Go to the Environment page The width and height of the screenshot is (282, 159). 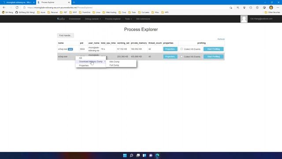74,19
